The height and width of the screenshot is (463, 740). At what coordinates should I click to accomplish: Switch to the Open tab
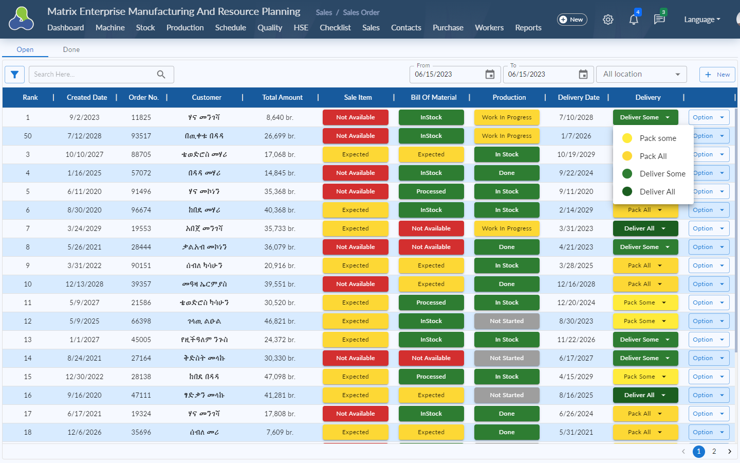point(25,49)
